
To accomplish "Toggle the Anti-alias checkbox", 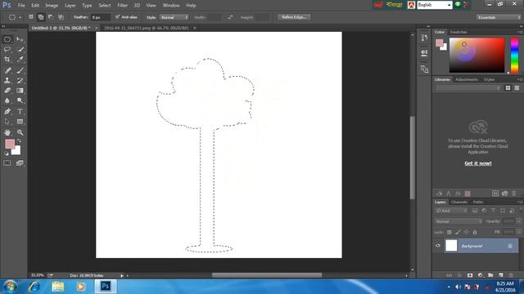I will click(117, 16).
